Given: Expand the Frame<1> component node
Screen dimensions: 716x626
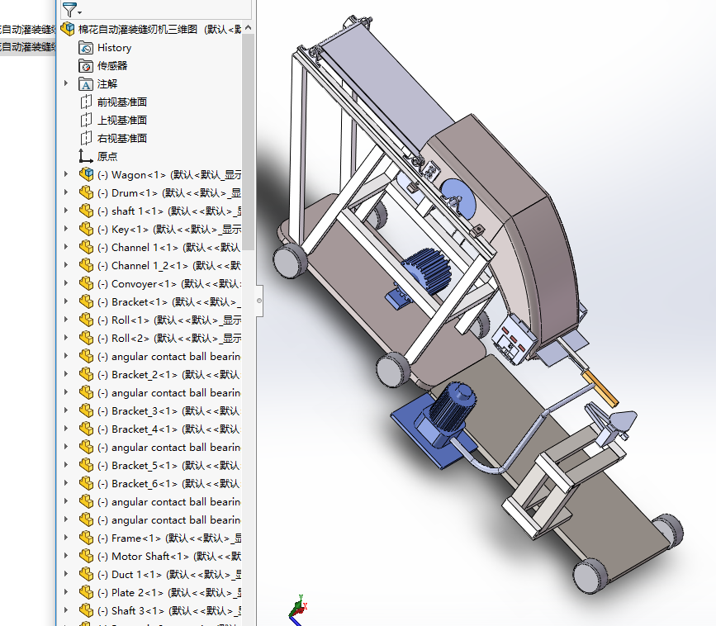Looking at the screenshot, I should pos(66,538).
